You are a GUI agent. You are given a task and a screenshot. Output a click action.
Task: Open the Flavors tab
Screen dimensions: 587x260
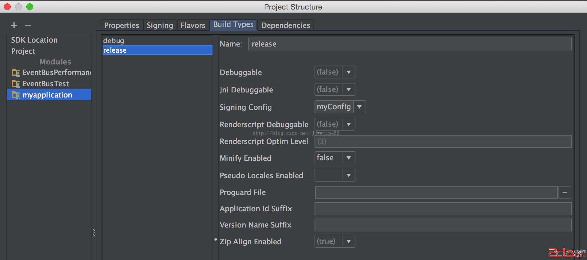[193, 25]
